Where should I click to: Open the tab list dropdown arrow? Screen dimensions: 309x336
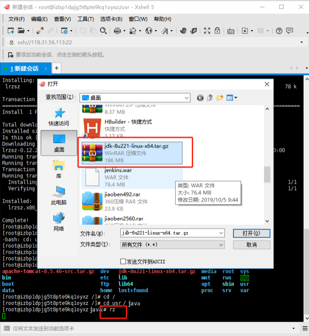[307, 68]
